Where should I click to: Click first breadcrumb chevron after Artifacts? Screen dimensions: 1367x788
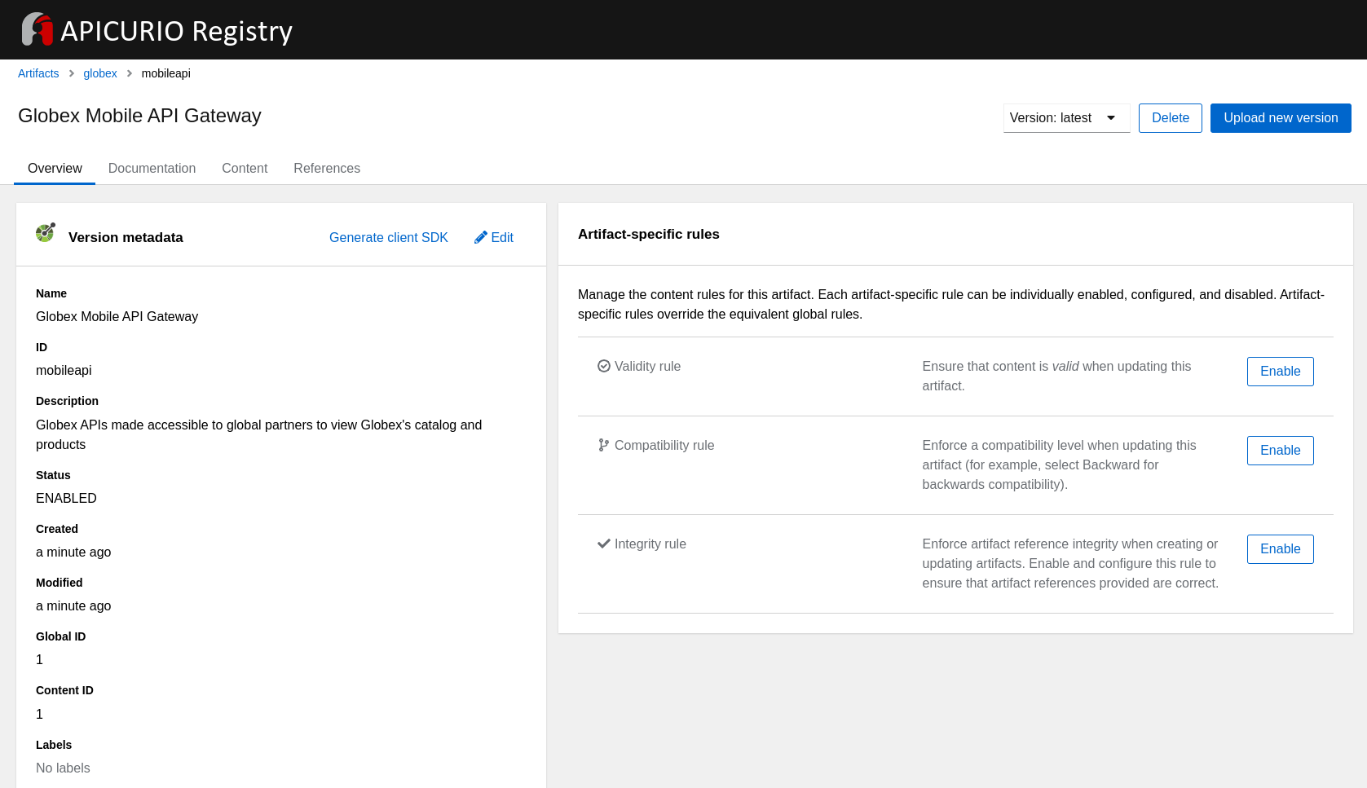coord(72,73)
